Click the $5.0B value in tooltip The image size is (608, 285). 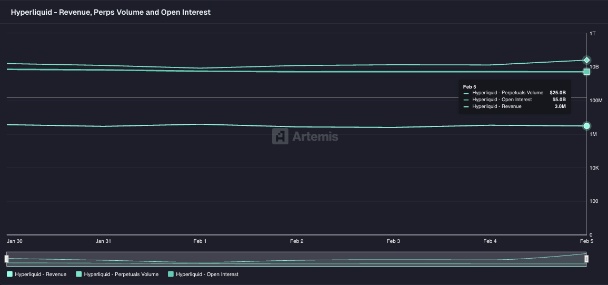pyautogui.click(x=559, y=100)
